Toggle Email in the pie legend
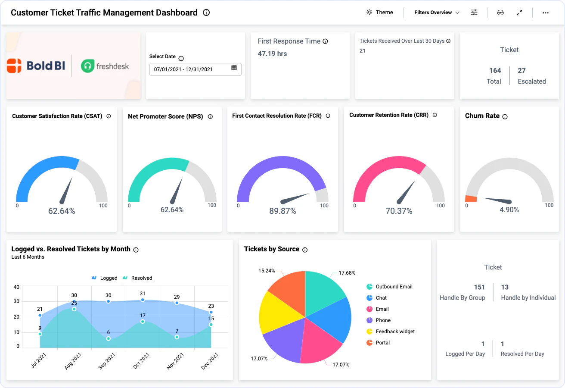This screenshot has width=565, height=388. coord(377,309)
